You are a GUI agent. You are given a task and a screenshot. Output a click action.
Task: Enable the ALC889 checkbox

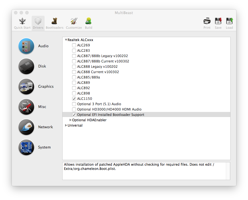tap(74, 83)
